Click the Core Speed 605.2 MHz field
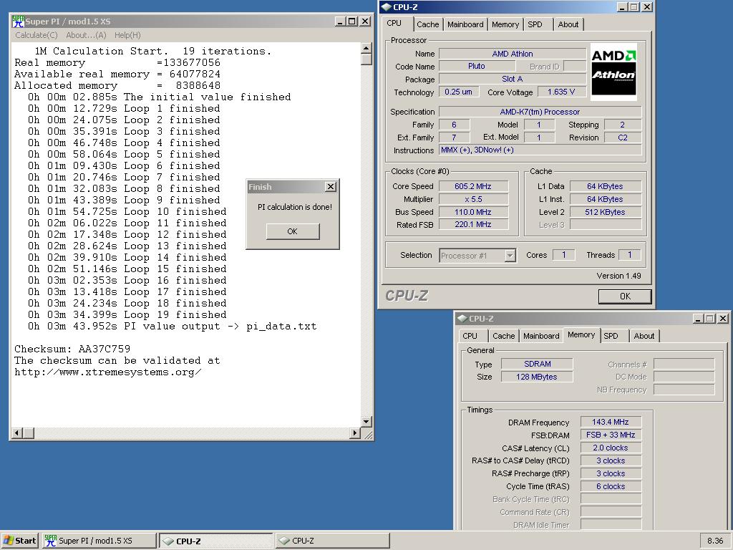This screenshot has height=550, width=733. click(x=473, y=186)
